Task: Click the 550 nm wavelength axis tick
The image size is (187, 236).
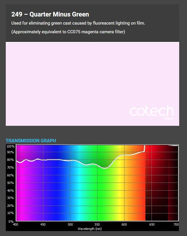Action: click(x=97, y=224)
